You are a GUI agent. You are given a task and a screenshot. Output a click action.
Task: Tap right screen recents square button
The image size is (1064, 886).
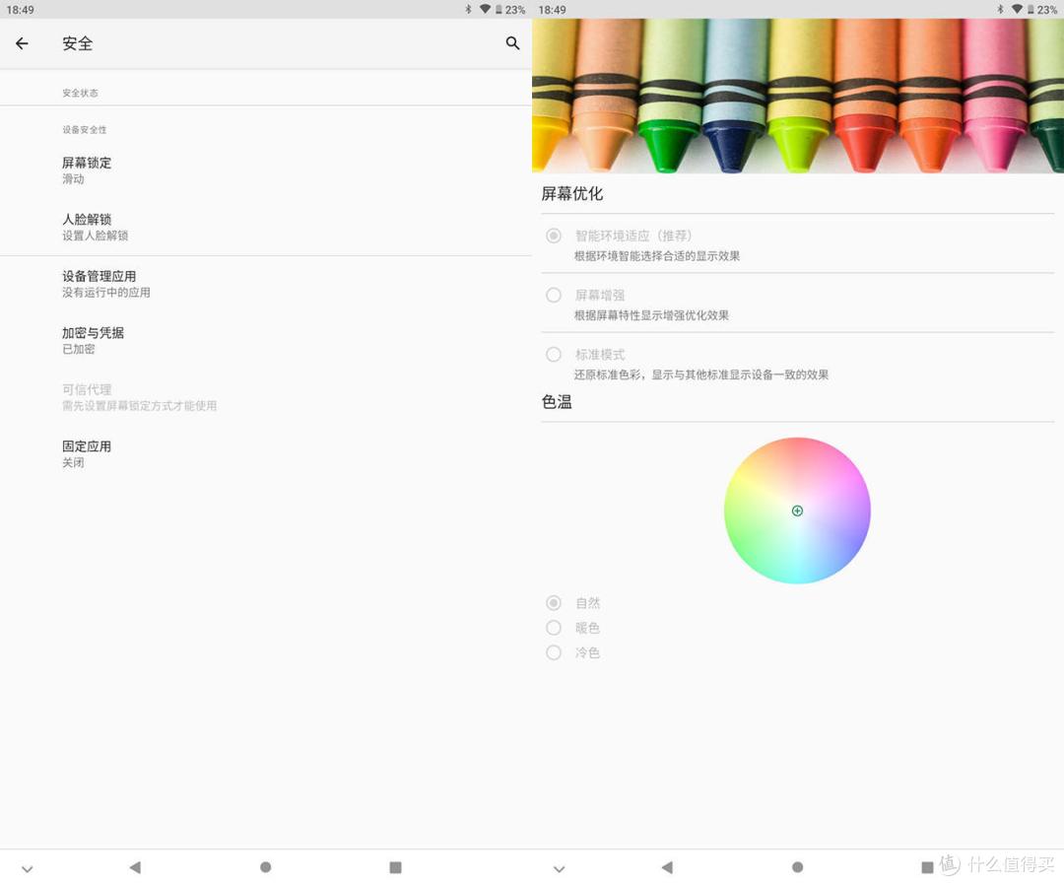(x=927, y=867)
